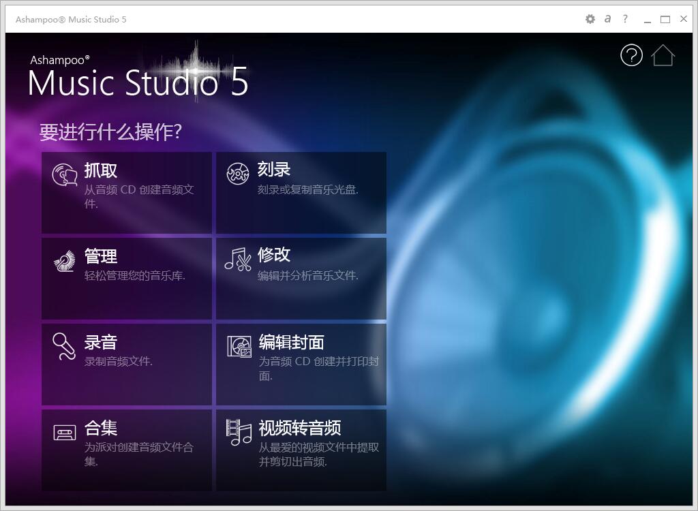Click the description 编辑并分析音乐文件
This screenshot has height=511, width=698.
click(308, 275)
